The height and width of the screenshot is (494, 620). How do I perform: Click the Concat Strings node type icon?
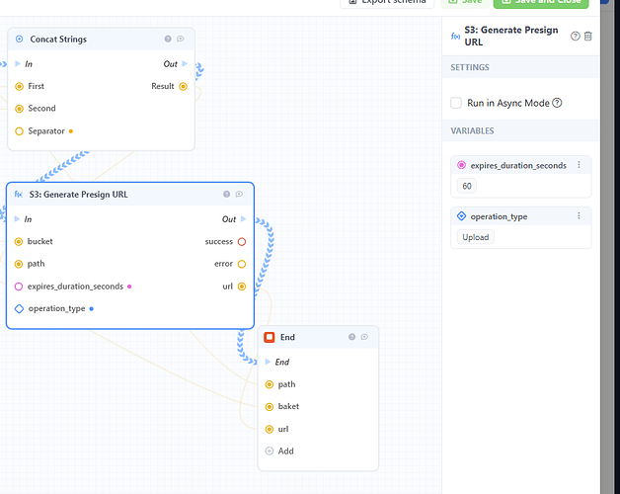coord(19,39)
